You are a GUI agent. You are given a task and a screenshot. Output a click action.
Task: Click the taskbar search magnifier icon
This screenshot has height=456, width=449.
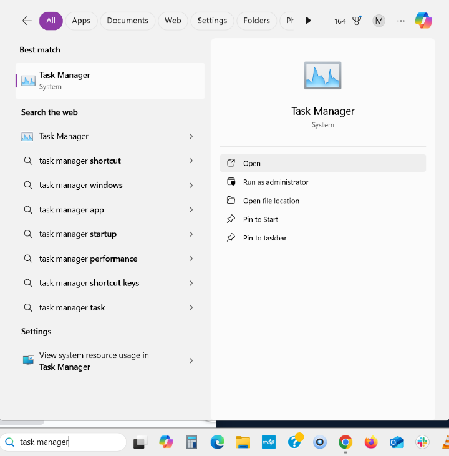click(9, 442)
